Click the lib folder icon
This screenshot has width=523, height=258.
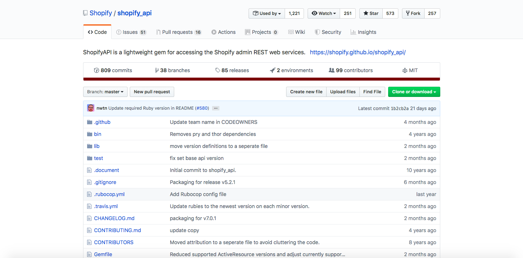(90, 146)
